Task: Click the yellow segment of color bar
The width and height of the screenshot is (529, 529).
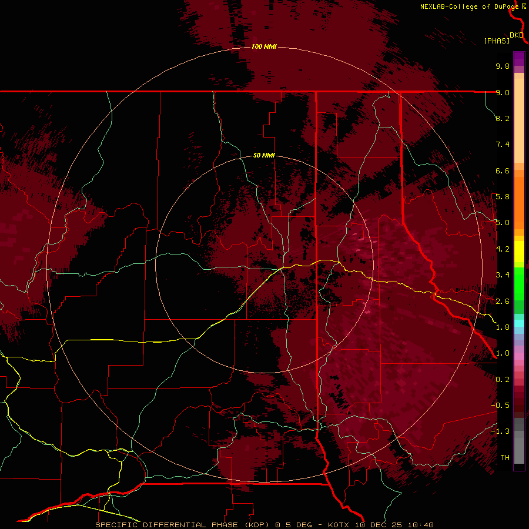Action: click(x=519, y=252)
